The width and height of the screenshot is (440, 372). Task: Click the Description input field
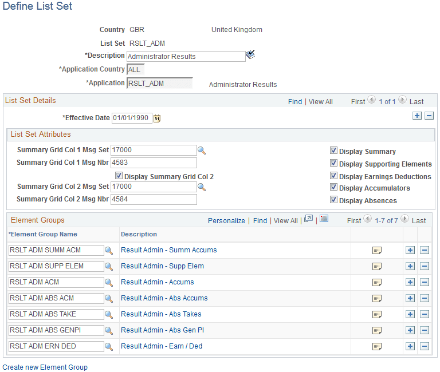click(x=186, y=56)
